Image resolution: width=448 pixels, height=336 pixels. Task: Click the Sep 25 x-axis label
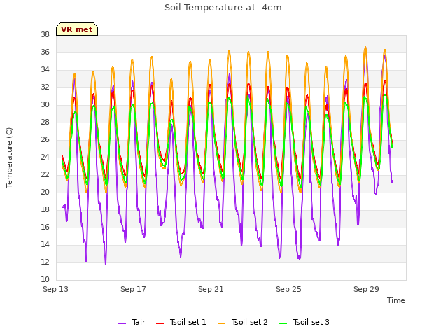(289, 289)
